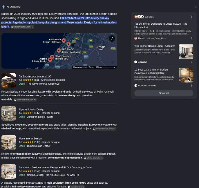The image size is (199, 188).
Task: Click Show all sources button
Action: pyautogui.click(x=164, y=93)
